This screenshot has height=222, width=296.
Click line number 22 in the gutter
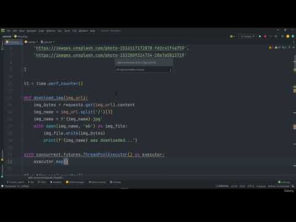coord(10,162)
